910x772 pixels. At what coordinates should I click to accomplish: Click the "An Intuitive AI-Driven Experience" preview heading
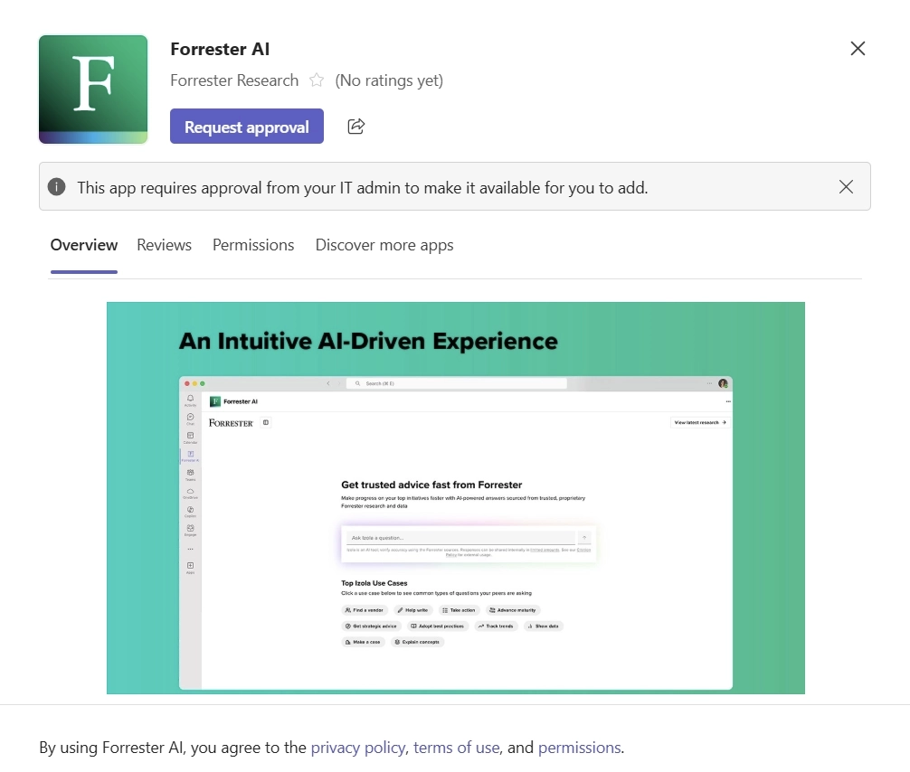coord(368,341)
